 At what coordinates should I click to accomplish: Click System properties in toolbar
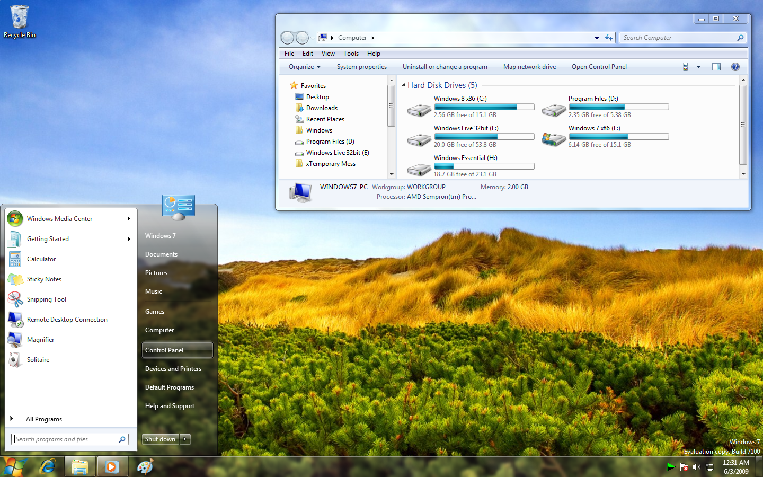tap(362, 67)
